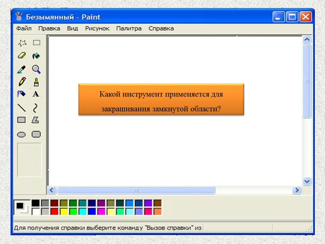Open the Правка menu
Screen dimensions: 325x244
click(49, 28)
